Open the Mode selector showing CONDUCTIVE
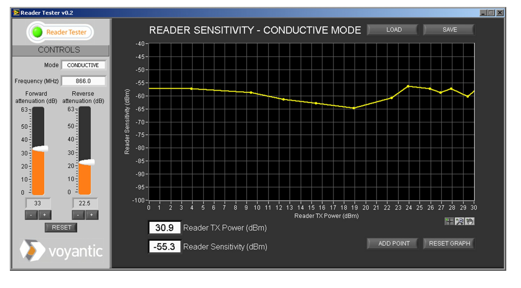 [83, 65]
